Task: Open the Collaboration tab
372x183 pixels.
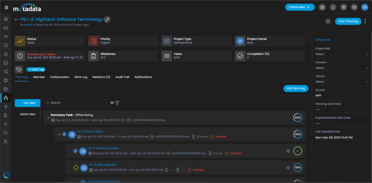Action: 60,77
